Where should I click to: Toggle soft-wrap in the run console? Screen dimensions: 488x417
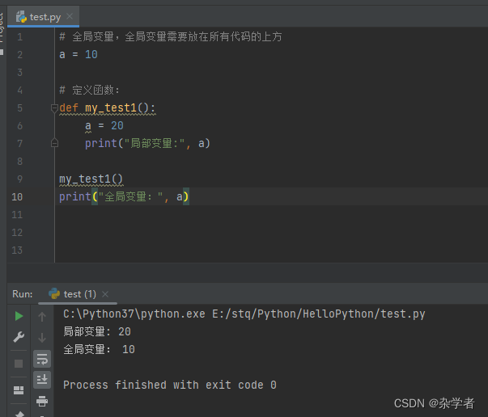[x=42, y=359]
